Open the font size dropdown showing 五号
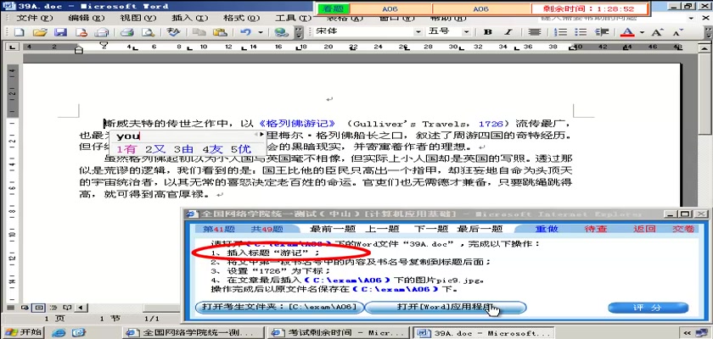 (467, 32)
